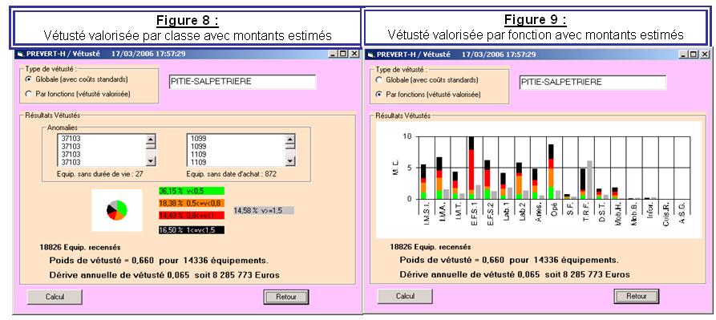Minimize the Figure 9 PREVERT-H window
The height and width of the screenshot is (320, 716).
tap(684, 55)
